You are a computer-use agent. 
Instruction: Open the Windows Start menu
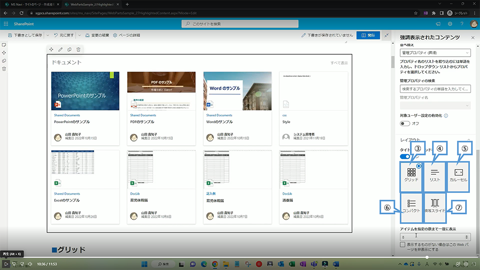point(144,264)
